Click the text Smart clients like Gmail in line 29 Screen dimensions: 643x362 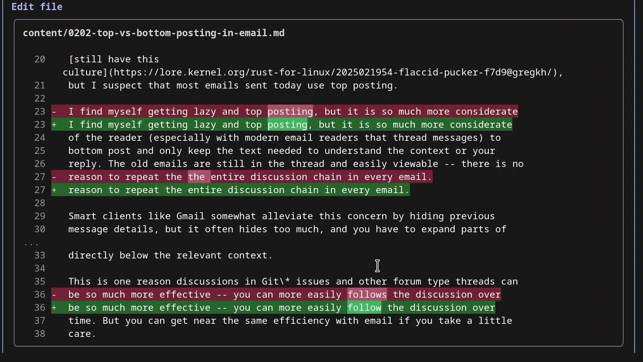(x=137, y=216)
